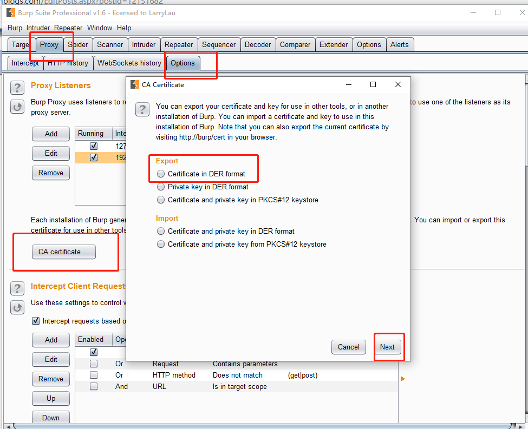Maximize the CA Certificate dialog
528x429 pixels.
373,84
